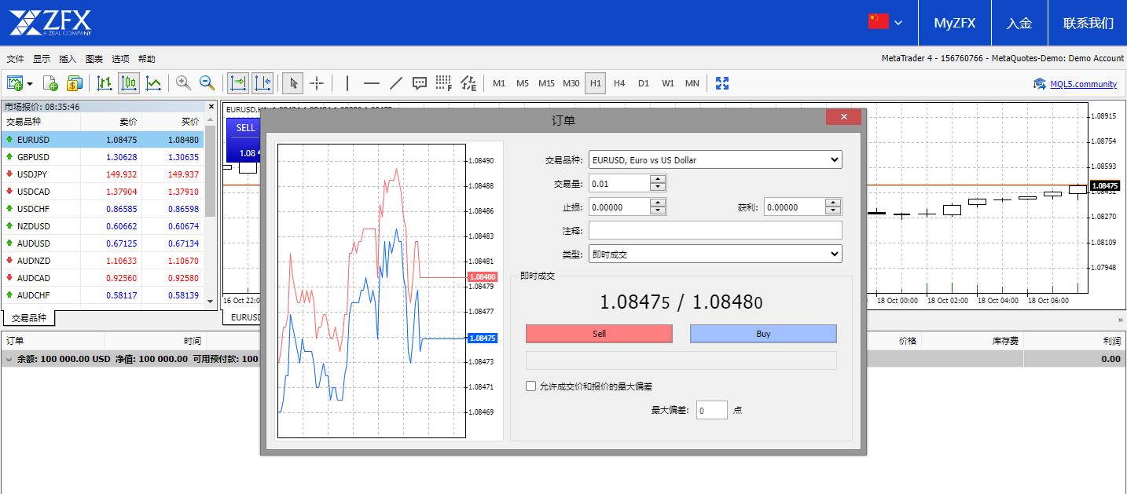Open the MQL5.community link
The width and height of the screenshot is (1127, 494).
1083,84
